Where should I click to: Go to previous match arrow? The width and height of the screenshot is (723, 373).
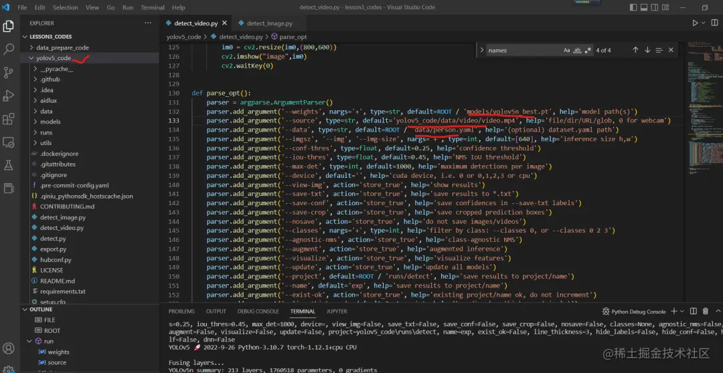point(635,50)
